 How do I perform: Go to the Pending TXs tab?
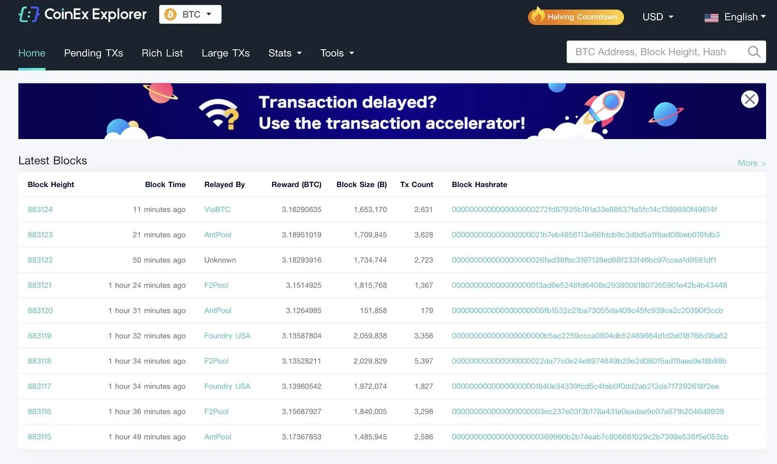[x=93, y=53]
